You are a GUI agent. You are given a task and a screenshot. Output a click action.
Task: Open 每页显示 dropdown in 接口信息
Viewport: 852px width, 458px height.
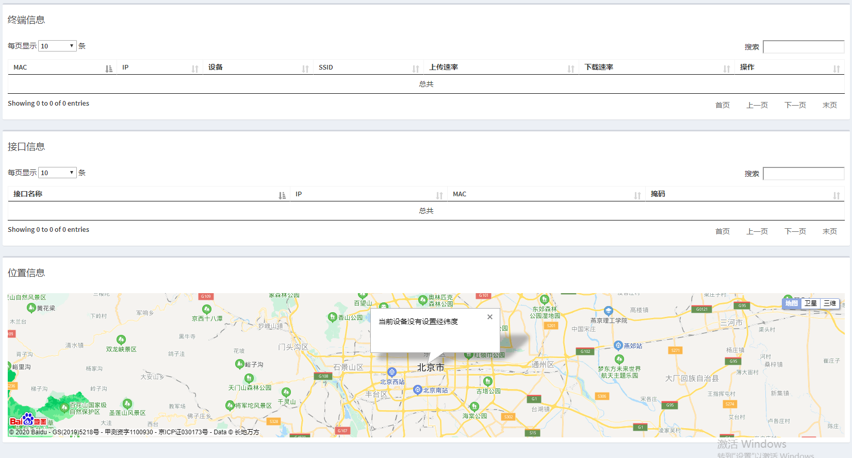tap(57, 173)
